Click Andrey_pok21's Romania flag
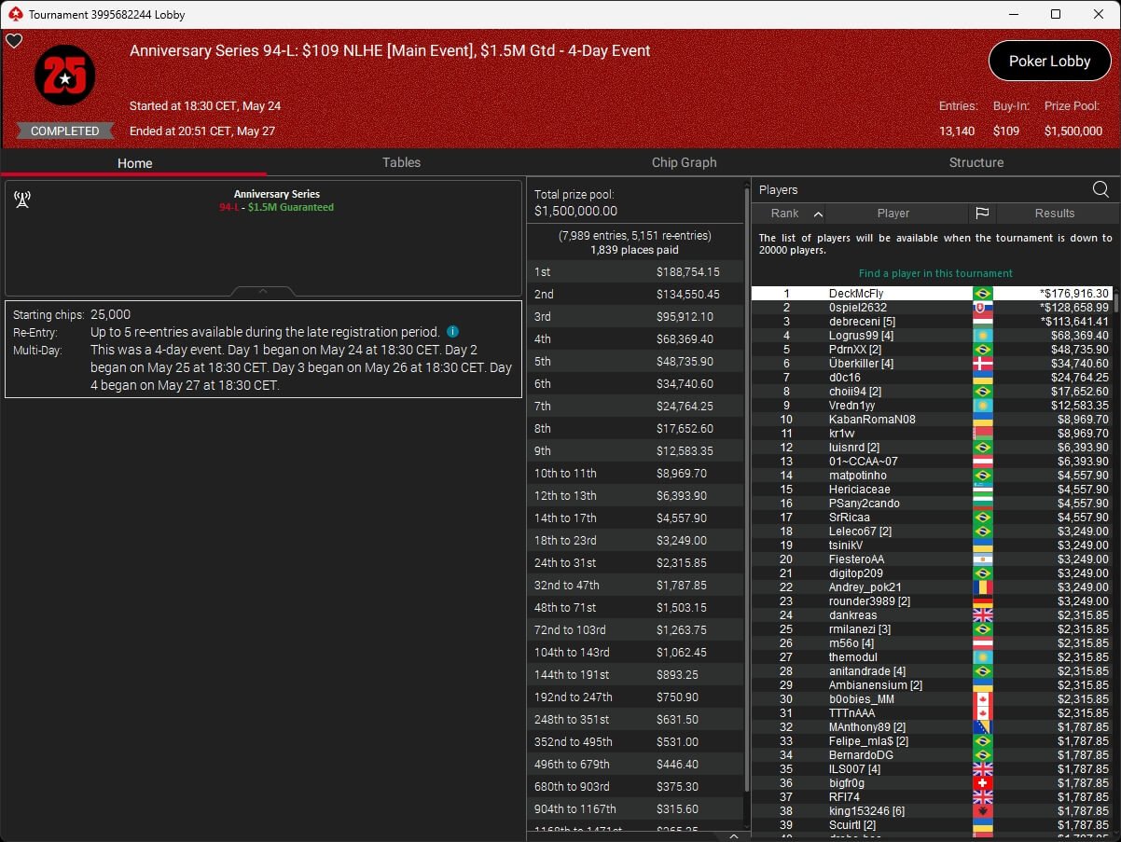 pos(982,587)
